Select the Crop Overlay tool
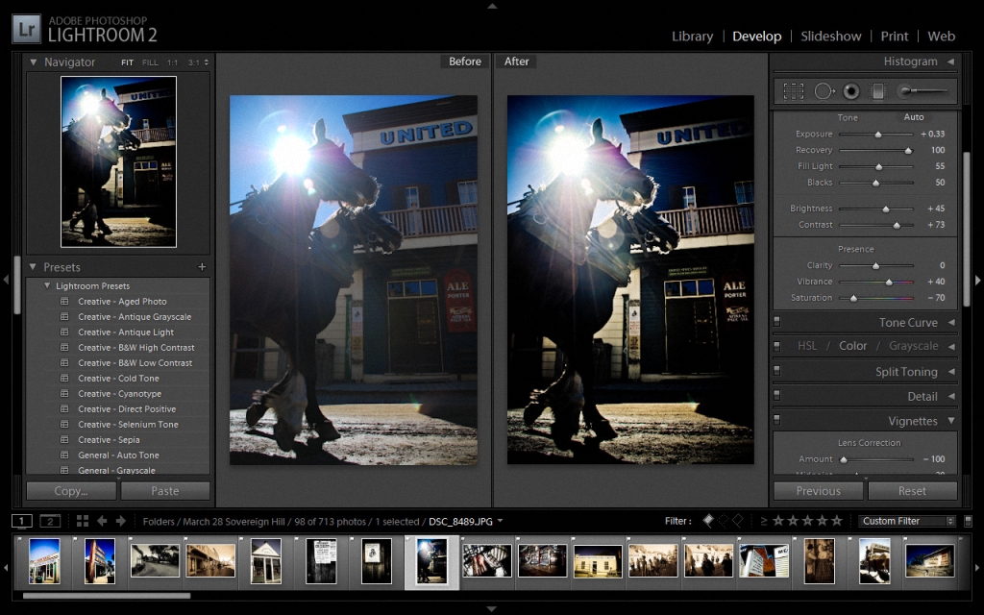 click(x=794, y=90)
